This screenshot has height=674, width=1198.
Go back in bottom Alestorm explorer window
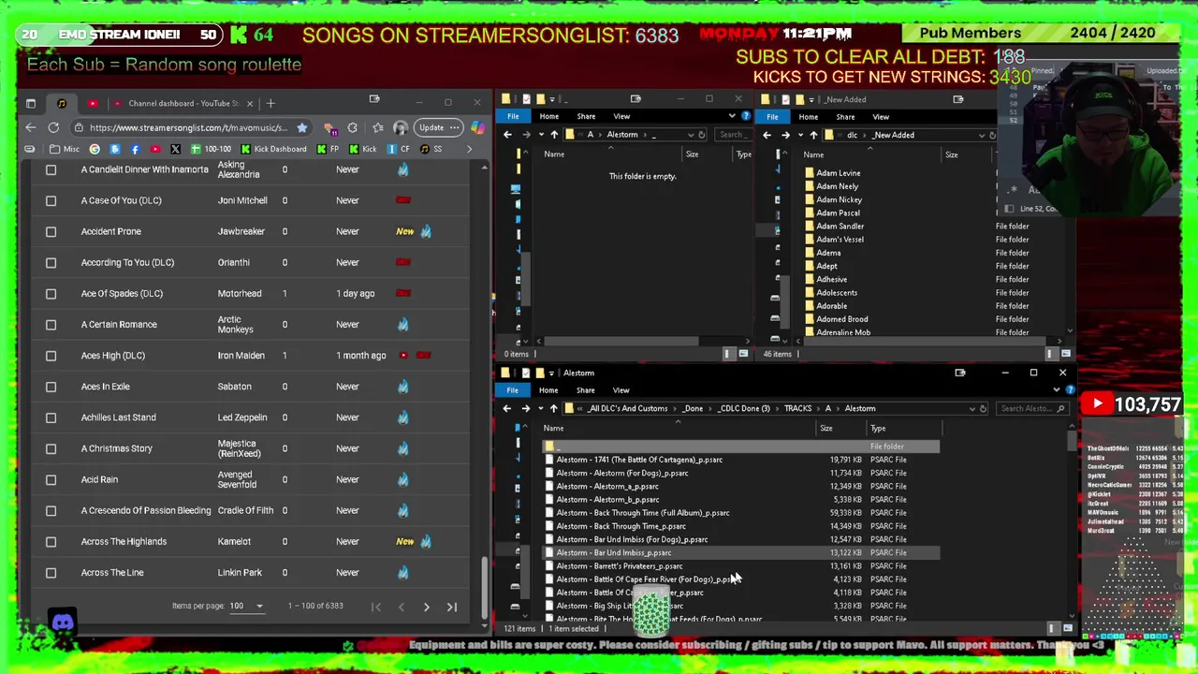pos(506,408)
